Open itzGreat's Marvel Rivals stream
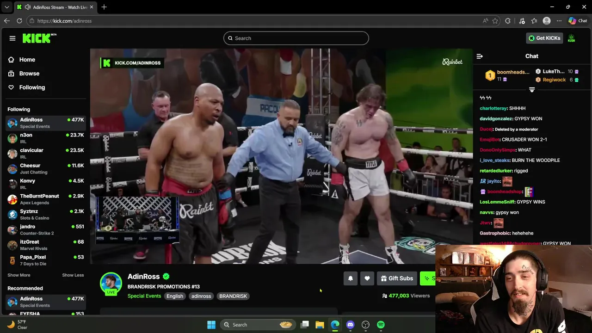 45,245
